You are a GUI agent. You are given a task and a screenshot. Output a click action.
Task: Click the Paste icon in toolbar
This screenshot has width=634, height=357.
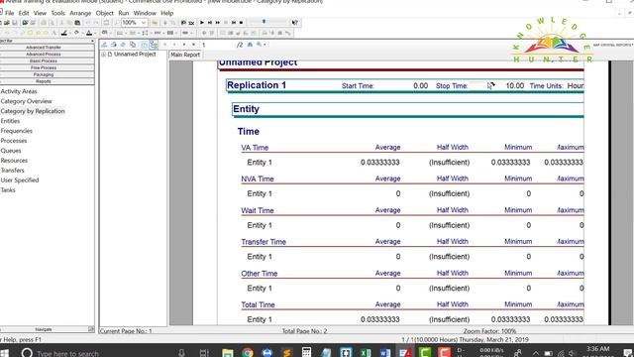pyautogui.click(x=77, y=23)
